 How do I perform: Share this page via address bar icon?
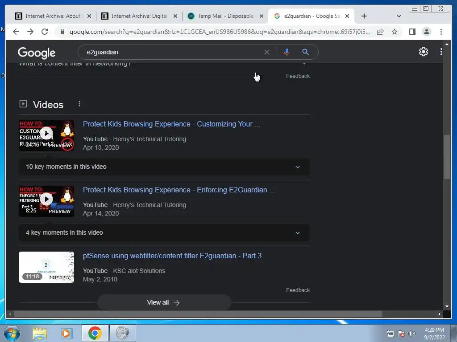(x=380, y=32)
